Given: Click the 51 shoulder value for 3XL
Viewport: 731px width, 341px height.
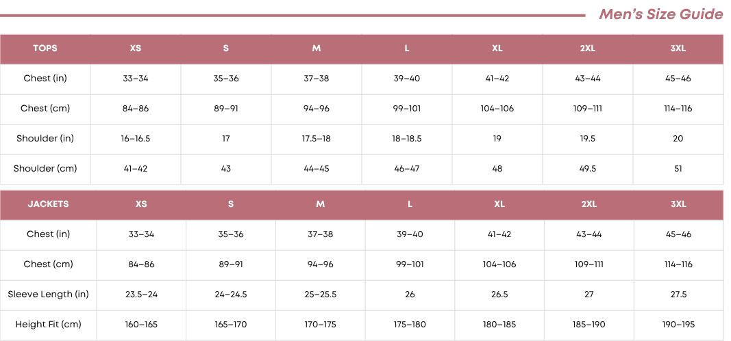Looking at the screenshot, I should pyautogui.click(x=678, y=169).
